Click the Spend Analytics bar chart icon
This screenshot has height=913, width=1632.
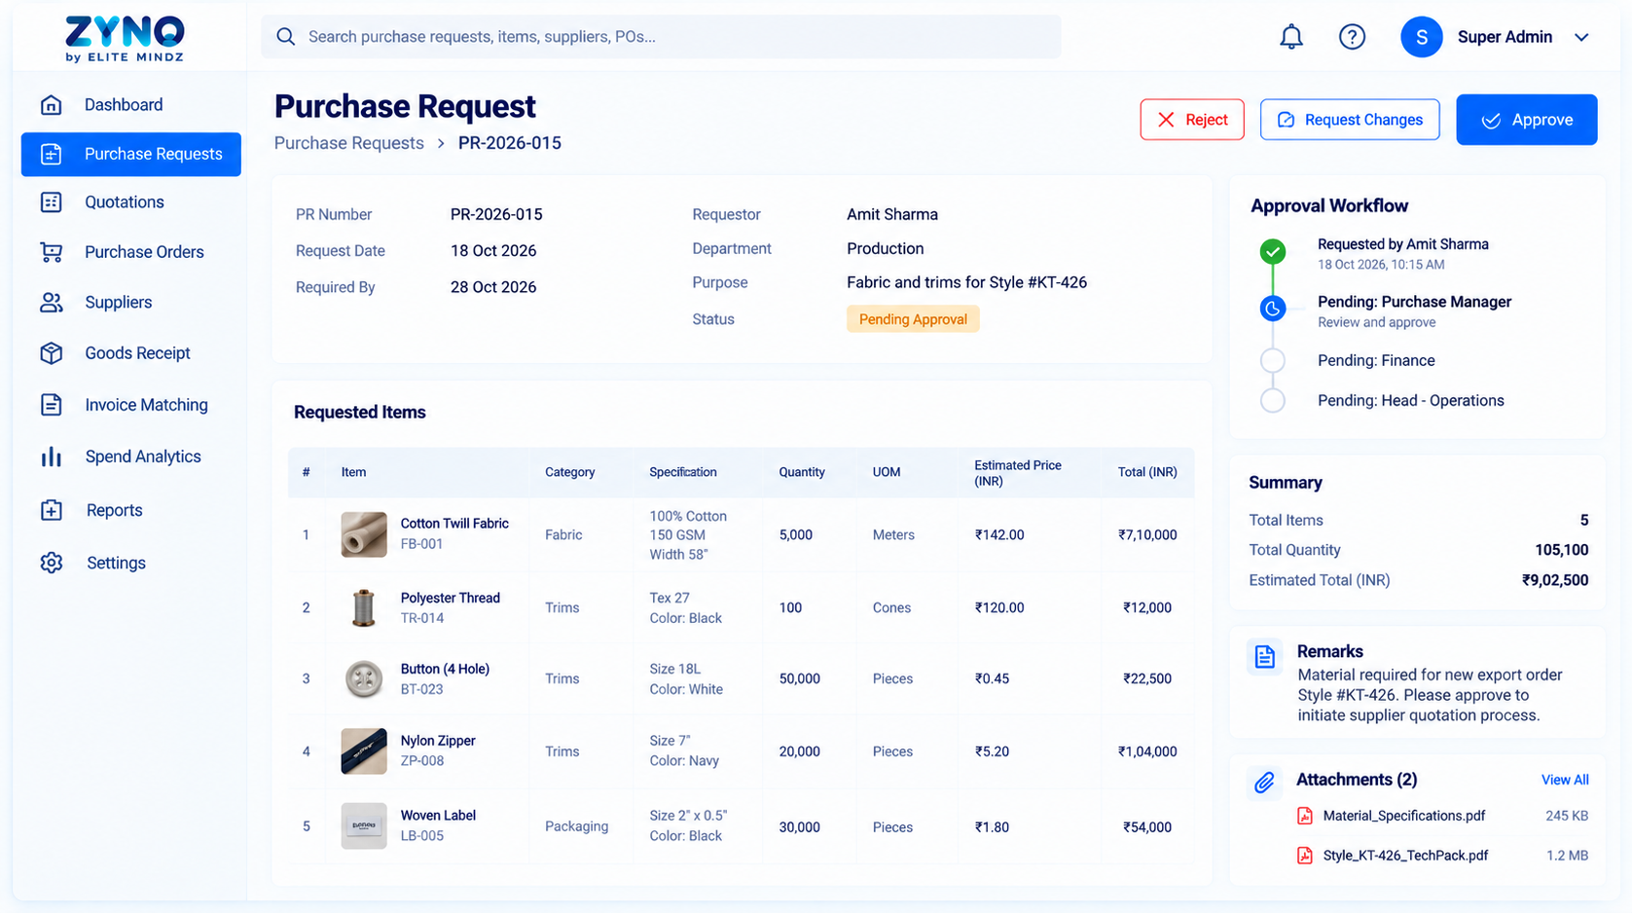(52, 456)
